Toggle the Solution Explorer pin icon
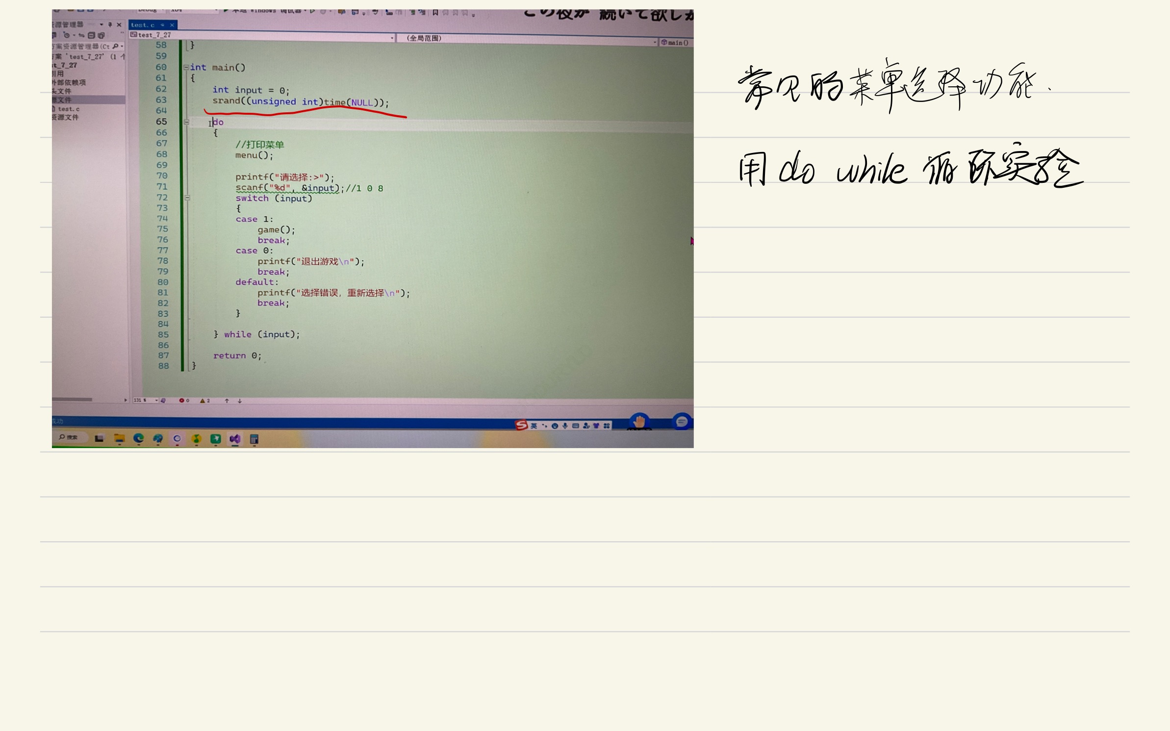 [110, 25]
